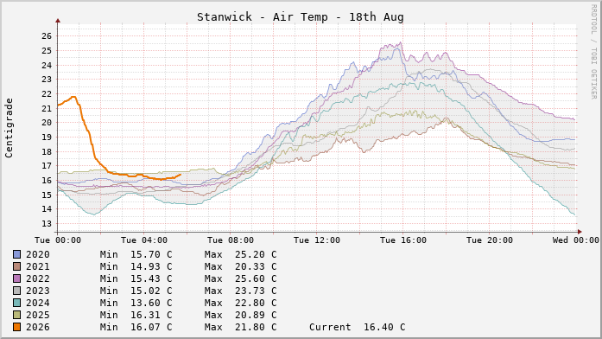The image size is (602, 339).
Task: Click the 2021 legend year label
Action: click(38, 266)
